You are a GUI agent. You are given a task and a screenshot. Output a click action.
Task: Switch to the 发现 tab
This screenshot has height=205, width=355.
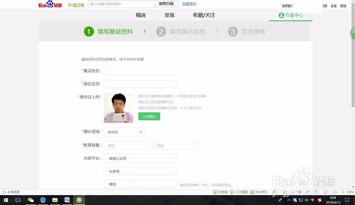click(x=169, y=15)
